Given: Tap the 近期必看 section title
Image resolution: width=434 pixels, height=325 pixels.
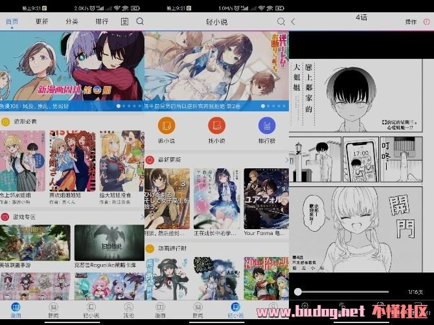Looking at the screenshot, I should pyautogui.click(x=25, y=121).
